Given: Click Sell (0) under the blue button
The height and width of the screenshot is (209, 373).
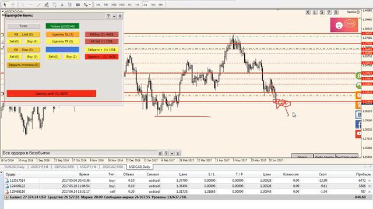Looking at the screenshot, I should [53, 57].
